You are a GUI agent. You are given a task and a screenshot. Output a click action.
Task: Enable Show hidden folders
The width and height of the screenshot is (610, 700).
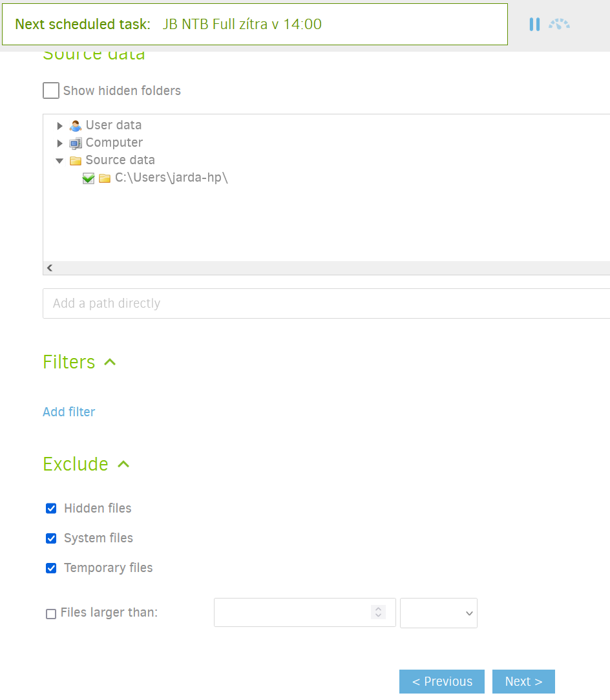pos(50,90)
